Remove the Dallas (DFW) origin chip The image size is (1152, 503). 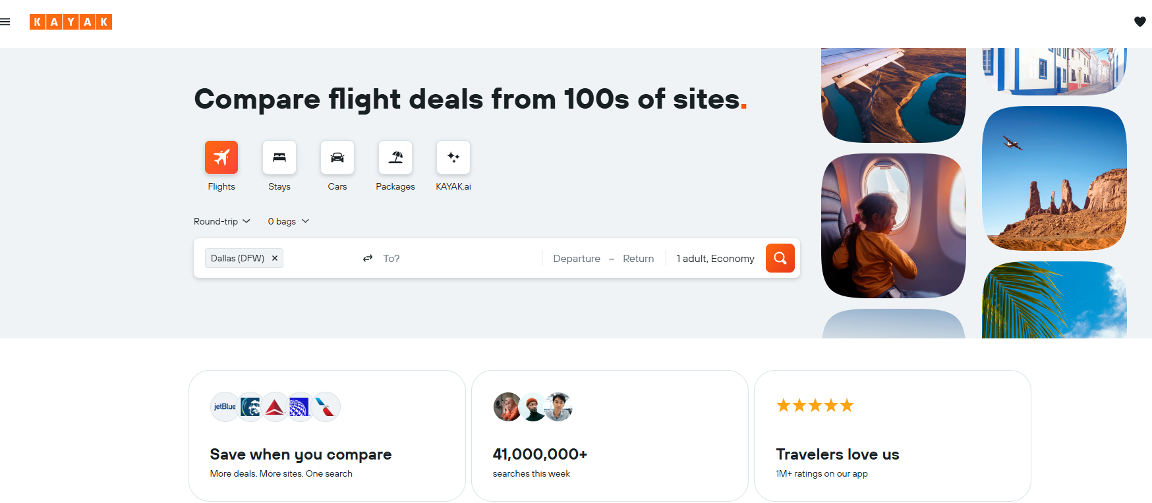pyautogui.click(x=275, y=258)
